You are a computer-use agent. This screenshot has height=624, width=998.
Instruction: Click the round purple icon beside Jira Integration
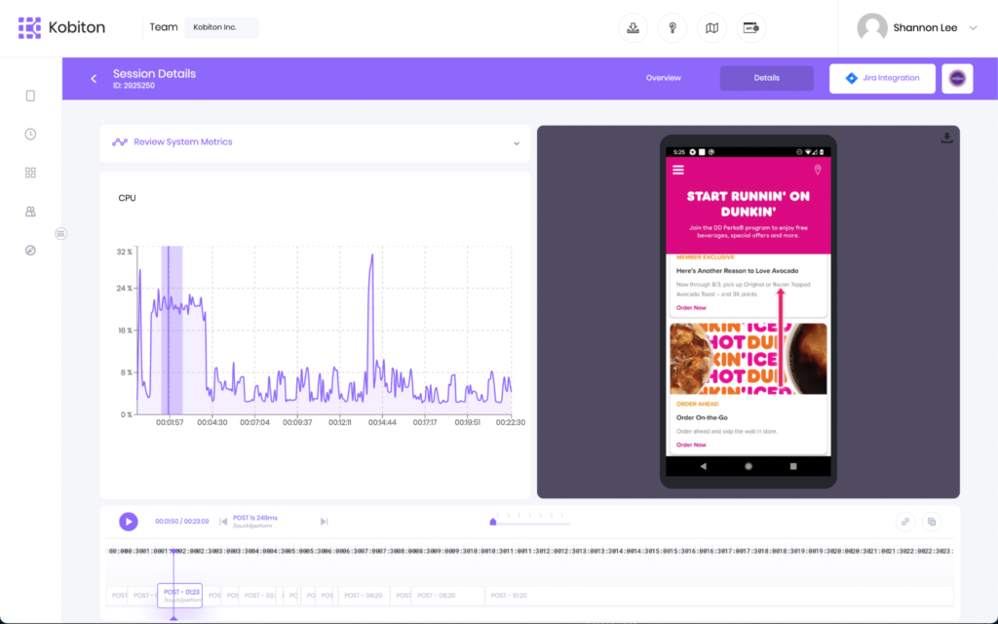click(x=957, y=78)
